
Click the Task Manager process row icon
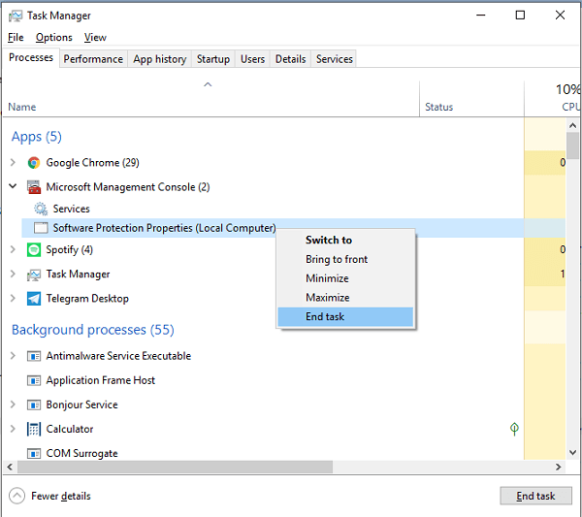click(34, 275)
